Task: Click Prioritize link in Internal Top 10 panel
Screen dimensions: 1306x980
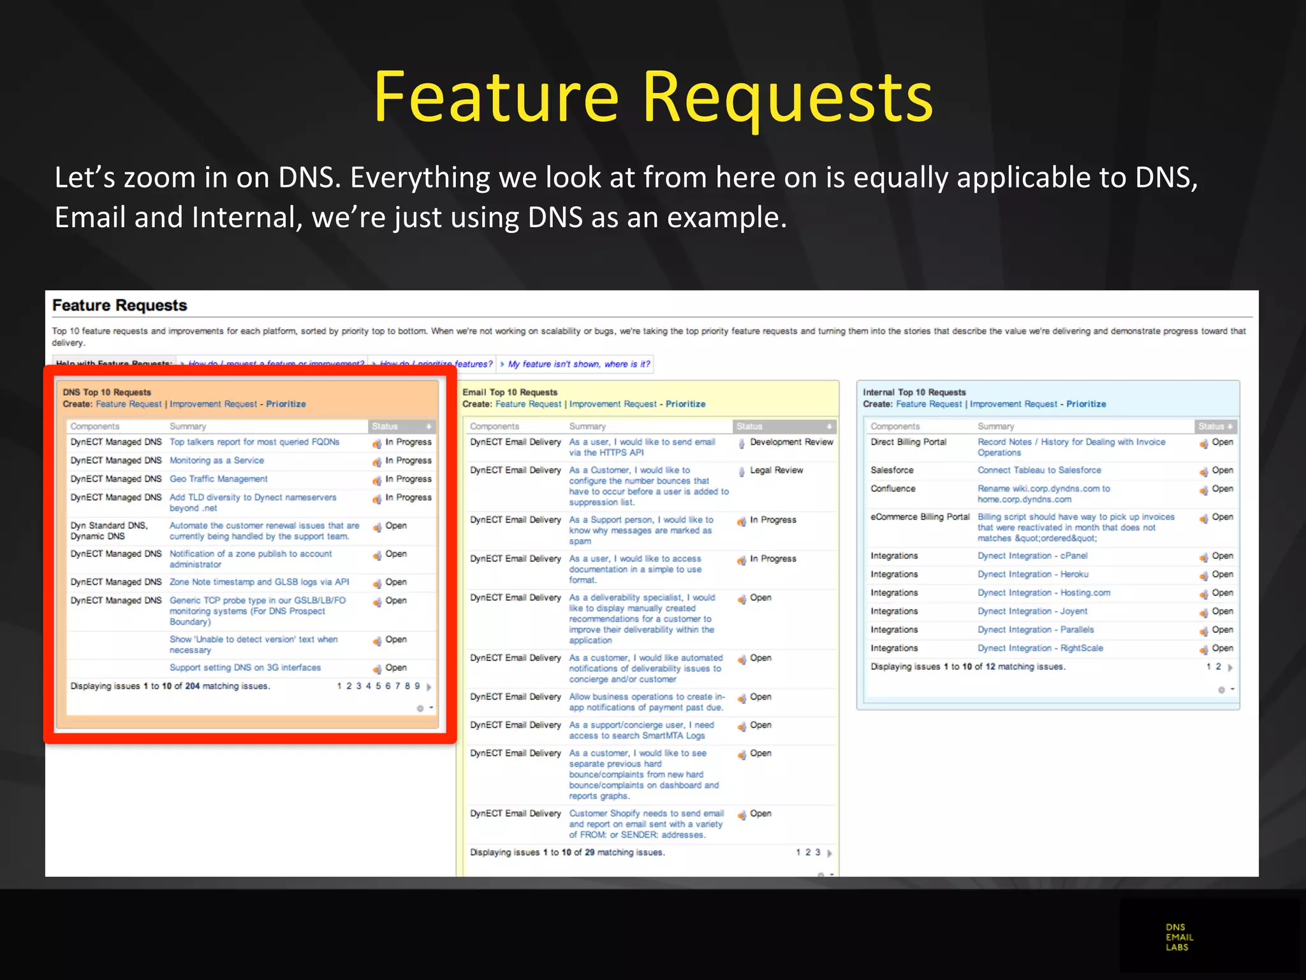Action: (1086, 405)
